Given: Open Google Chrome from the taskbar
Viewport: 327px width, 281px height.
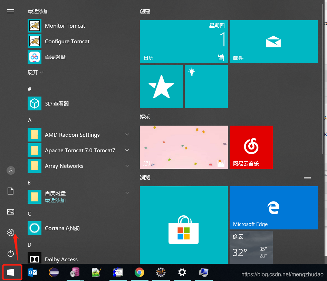Looking at the screenshot, I should [139, 272].
